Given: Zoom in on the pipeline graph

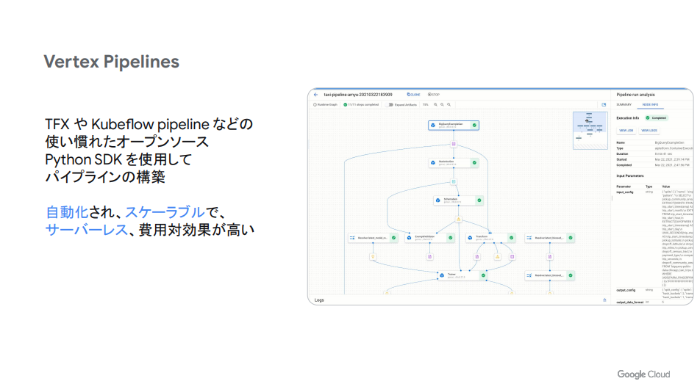Looking at the screenshot, I should point(435,105).
